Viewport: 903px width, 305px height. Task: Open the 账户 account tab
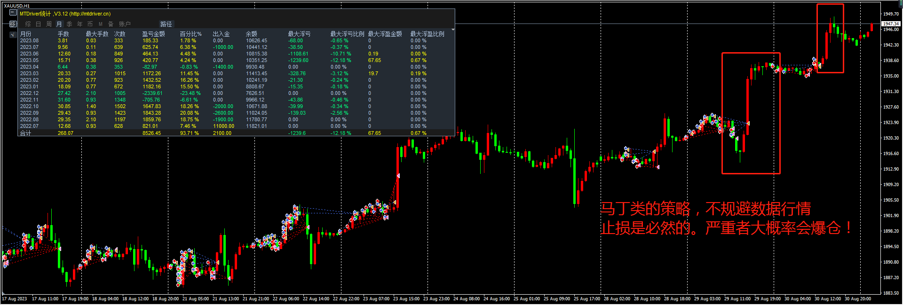pos(125,24)
